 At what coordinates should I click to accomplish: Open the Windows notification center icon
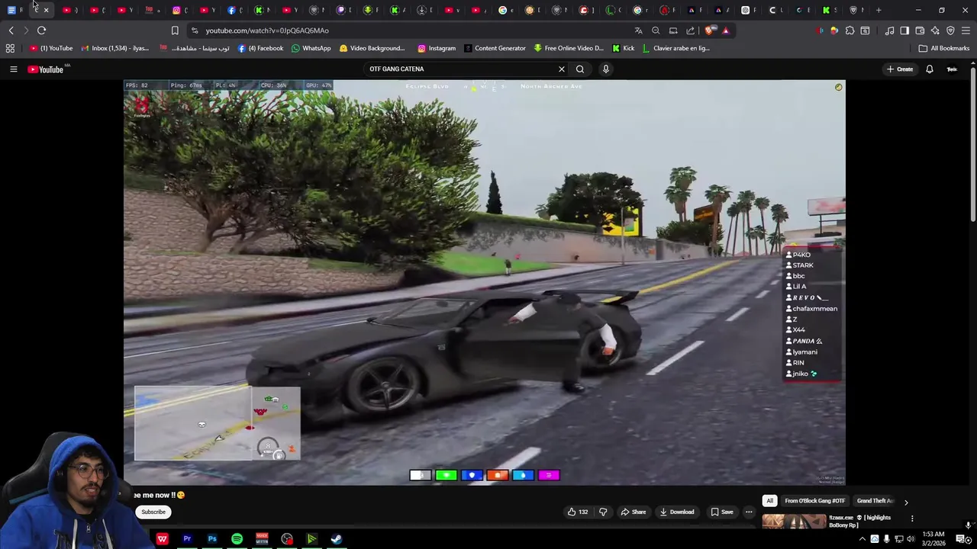[959, 539]
